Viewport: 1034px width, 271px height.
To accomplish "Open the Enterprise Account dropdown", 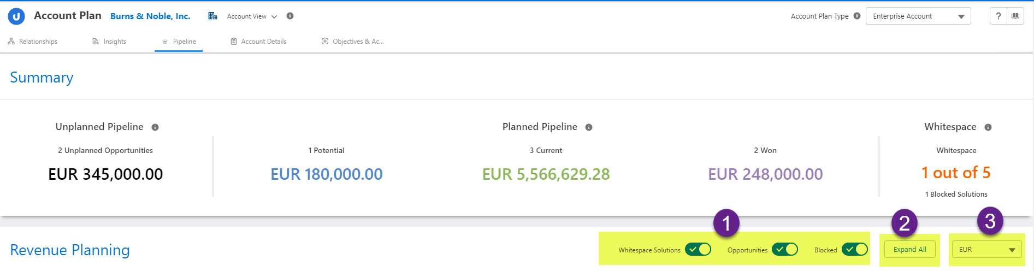I will [x=918, y=16].
